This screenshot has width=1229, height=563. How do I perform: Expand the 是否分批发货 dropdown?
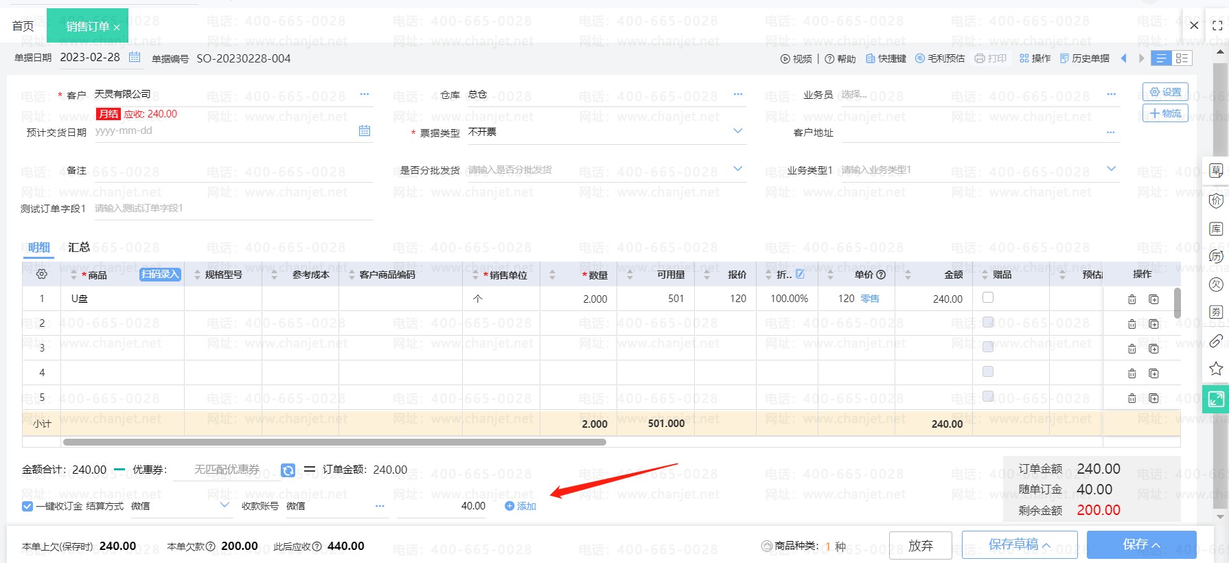pyautogui.click(x=738, y=169)
